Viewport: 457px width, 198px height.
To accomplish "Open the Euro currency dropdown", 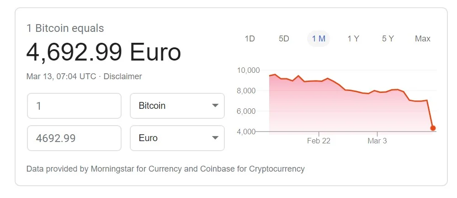I will 177,138.
